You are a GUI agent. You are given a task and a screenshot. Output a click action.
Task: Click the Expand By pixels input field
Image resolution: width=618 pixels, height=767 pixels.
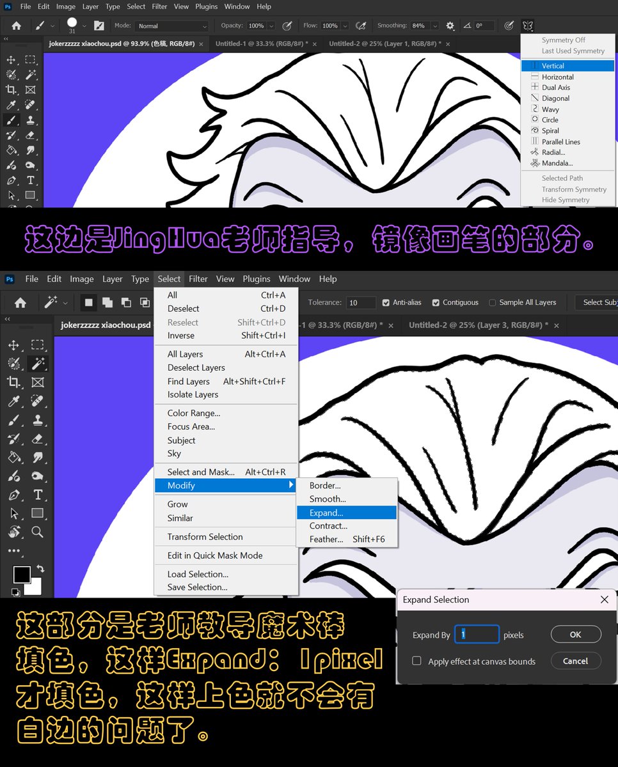(477, 634)
